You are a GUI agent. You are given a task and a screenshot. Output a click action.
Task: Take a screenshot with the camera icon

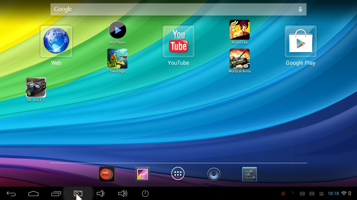point(78,194)
